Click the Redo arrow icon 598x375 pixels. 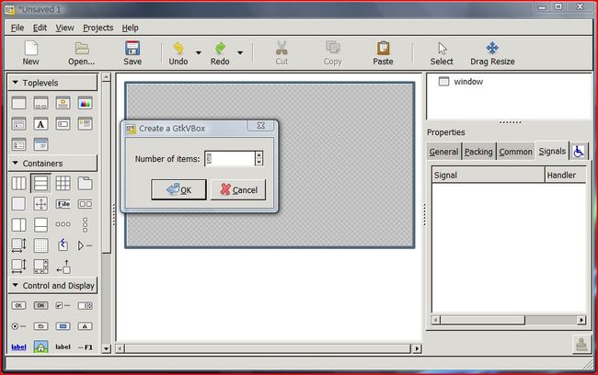click(220, 49)
